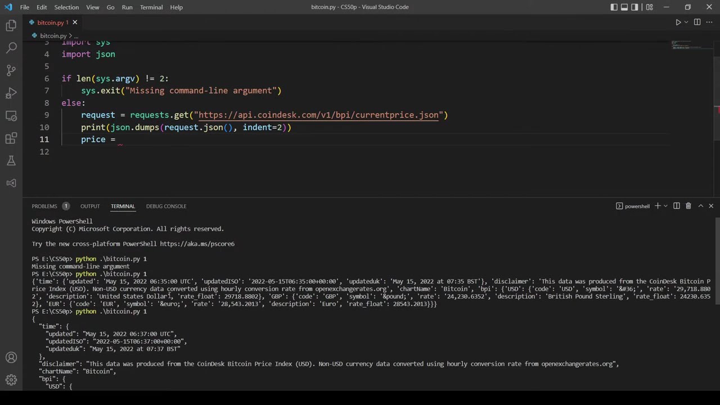The image size is (720, 405).
Task: Click line number 9 in gutter
Action: pos(47,115)
